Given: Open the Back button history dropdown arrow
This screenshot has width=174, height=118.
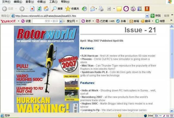Looking at the screenshot, I should tap(16, 9).
